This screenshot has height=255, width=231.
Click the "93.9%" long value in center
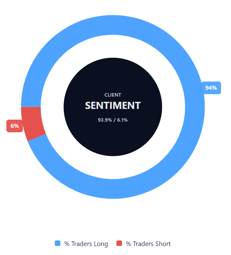click(105, 120)
